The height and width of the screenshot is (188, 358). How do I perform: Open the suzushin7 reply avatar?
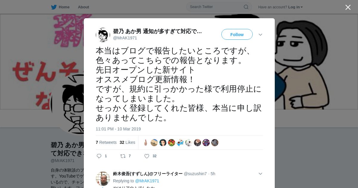point(103,178)
